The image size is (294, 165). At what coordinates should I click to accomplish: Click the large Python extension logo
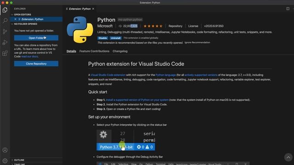(80, 30)
